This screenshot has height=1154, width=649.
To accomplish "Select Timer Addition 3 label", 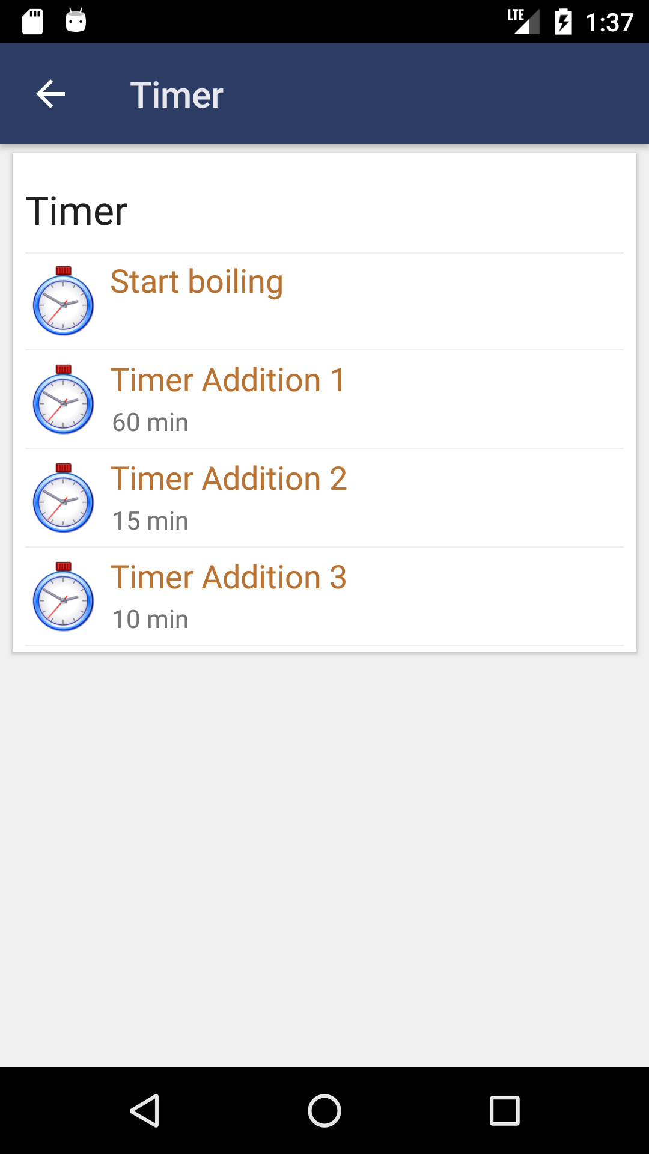I will [x=229, y=578].
